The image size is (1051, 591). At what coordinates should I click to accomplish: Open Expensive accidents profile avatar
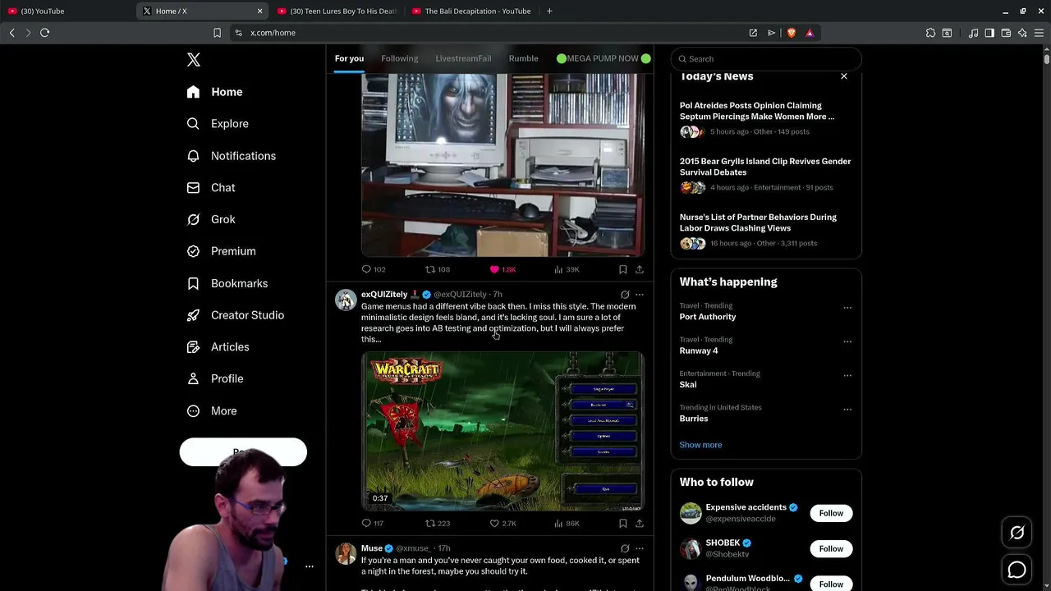pos(691,513)
